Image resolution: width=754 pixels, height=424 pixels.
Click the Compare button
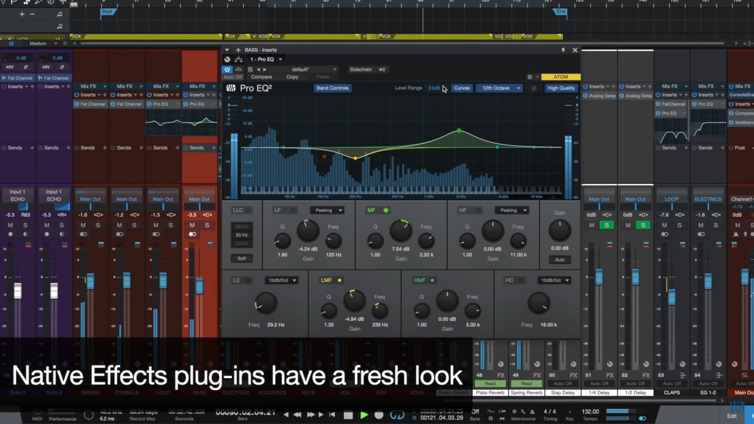click(x=261, y=77)
